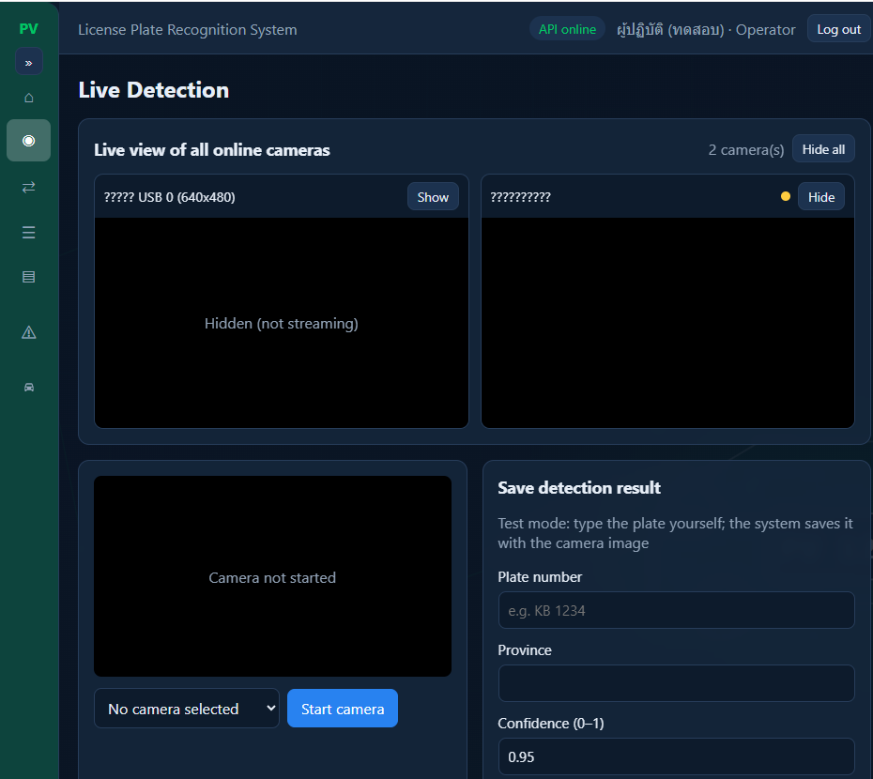Viewport: 873px width, 779px height.
Task: Click the Log out button
Action: click(x=838, y=29)
